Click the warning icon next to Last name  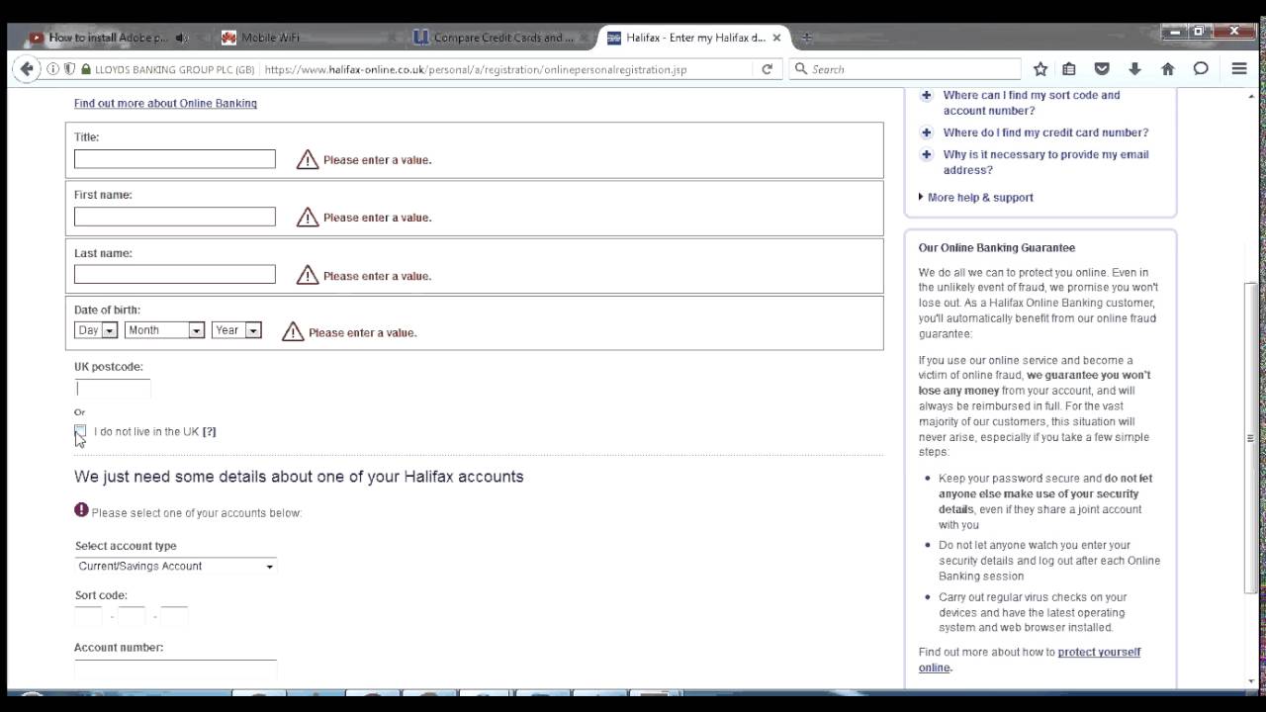pyautogui.click(x=308, y=275)
